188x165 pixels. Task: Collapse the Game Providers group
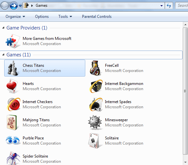tap(3, 28)
